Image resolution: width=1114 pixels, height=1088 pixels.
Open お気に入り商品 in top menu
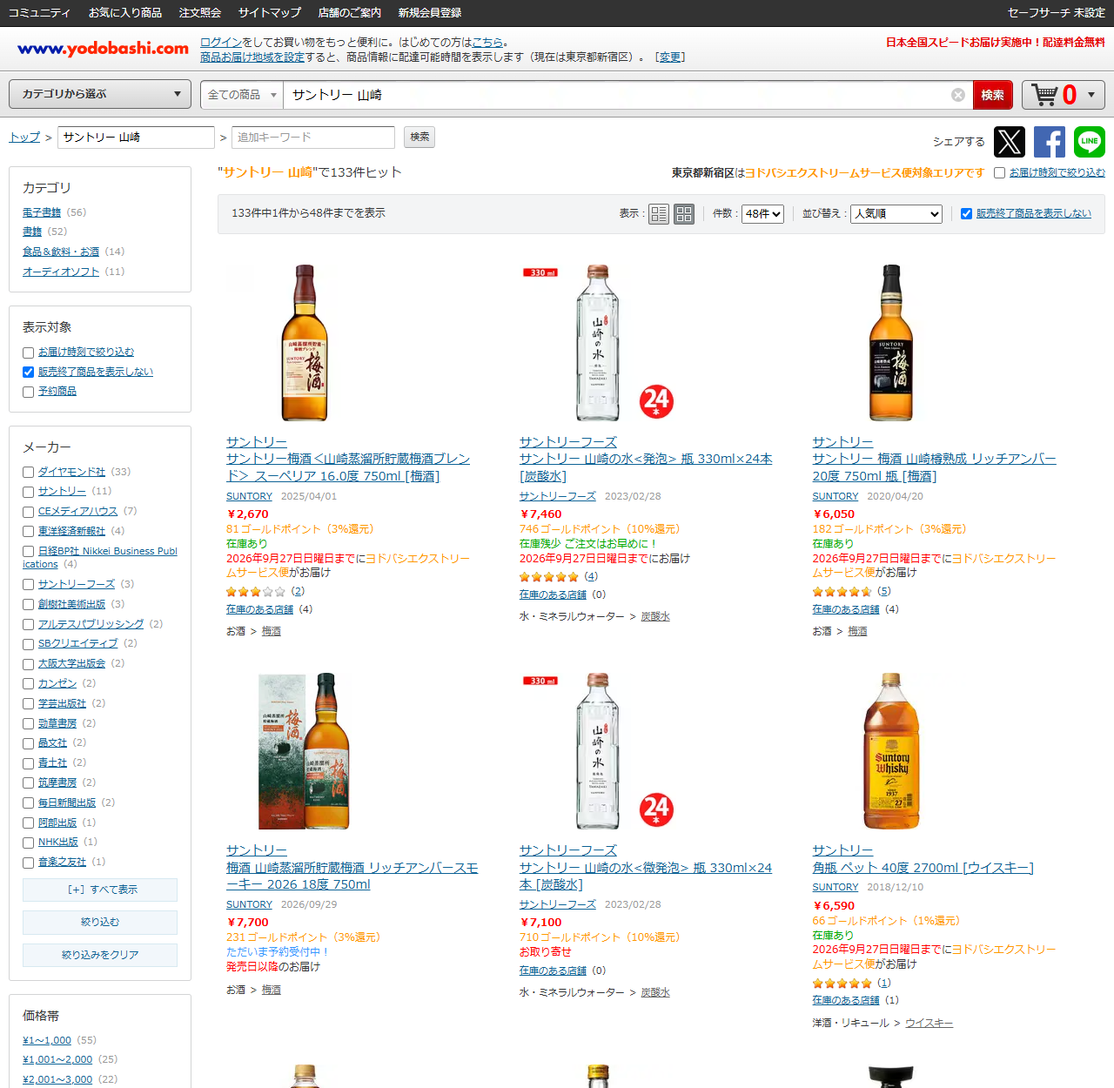pyautogui.click(x=125, y=13)
